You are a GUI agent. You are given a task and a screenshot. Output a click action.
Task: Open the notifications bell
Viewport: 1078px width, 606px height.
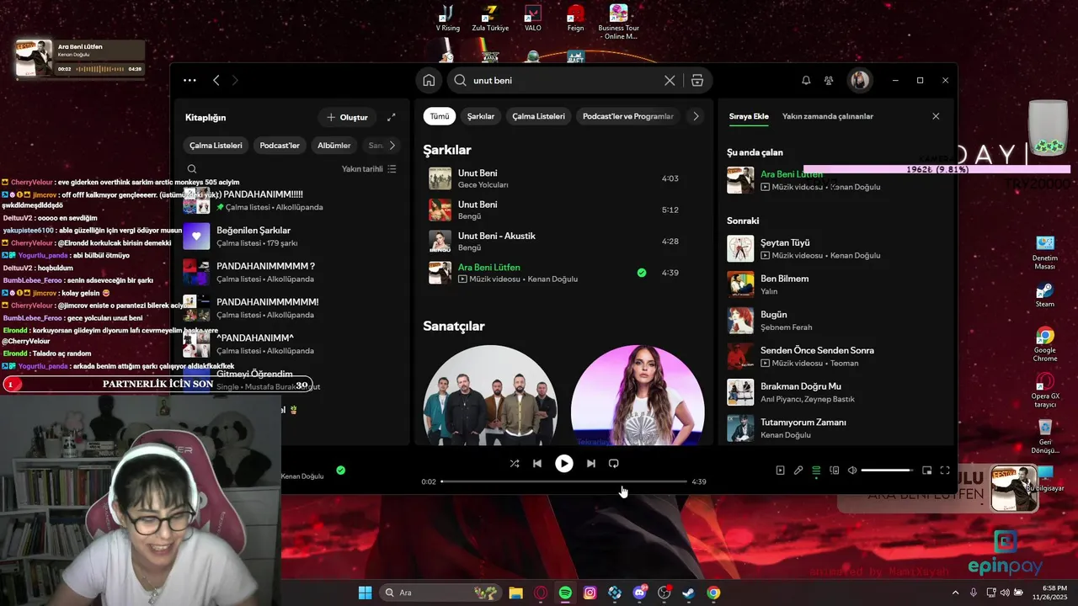coord(806,81)
